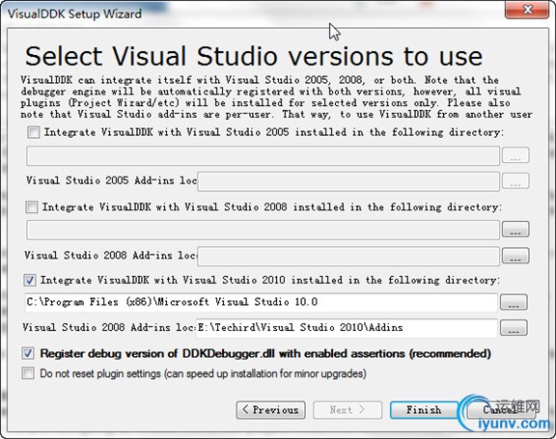Click the C:\Program Files (x86) path field
The height and width of the screenshot is (439, 556).
tap(262, 302)
